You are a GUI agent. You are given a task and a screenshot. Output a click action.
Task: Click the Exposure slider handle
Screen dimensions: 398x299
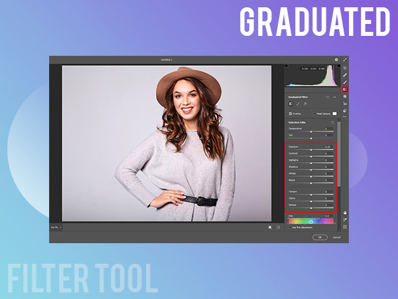[x=311, y=150]
